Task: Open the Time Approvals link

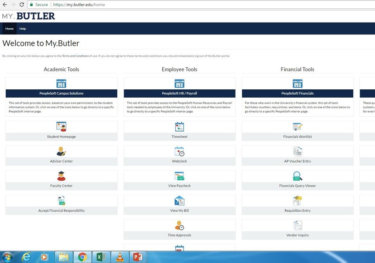Action: [180, 235]
